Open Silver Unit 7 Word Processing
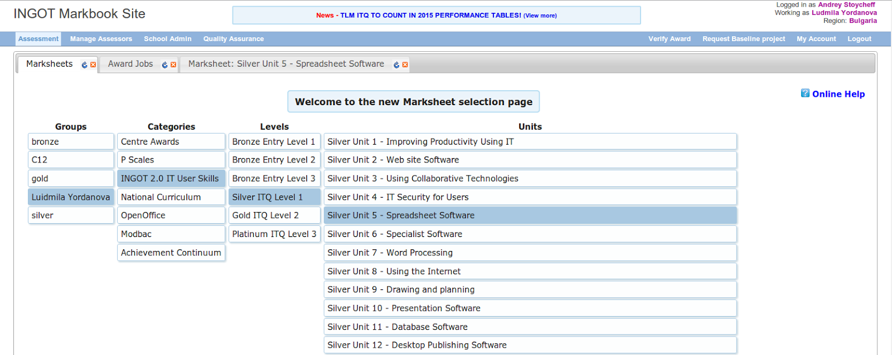The width and height of the screenshot is (892, 355). (x=530, y=253)
